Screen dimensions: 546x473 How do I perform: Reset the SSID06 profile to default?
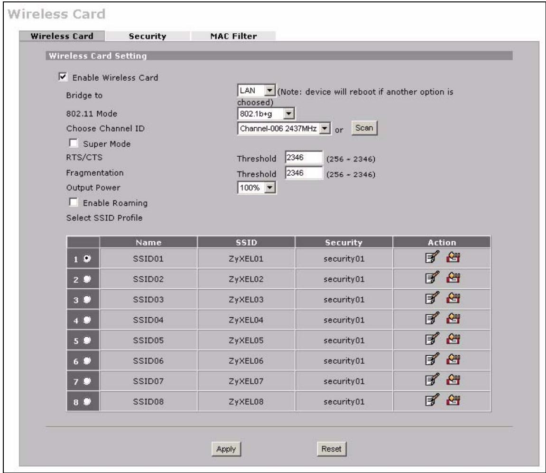(x=453, y=359)
